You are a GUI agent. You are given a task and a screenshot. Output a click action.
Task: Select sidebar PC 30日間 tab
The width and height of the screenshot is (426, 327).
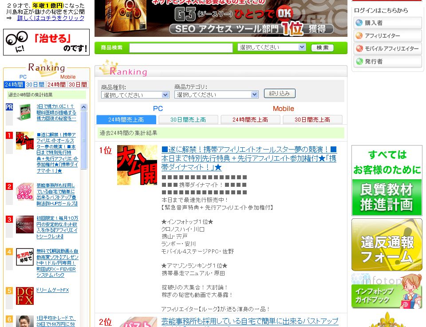pos(35,85)
